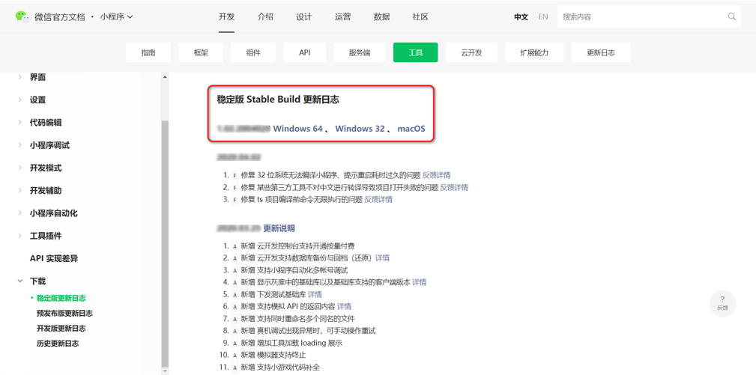This screenshot has width=756, height=375.
Task: Select the 框架 category button
Action: tap(201, 52)
